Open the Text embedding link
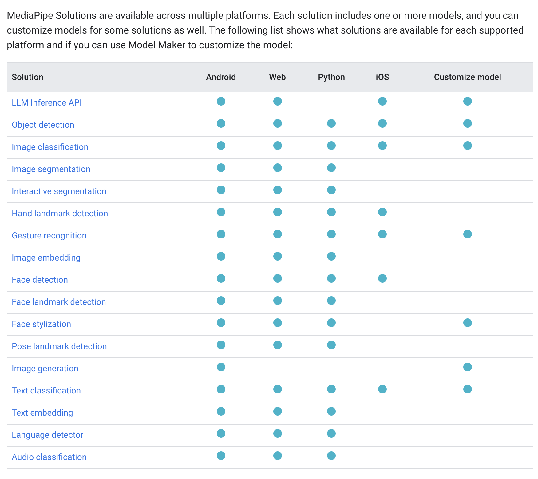 coord(42,413)
